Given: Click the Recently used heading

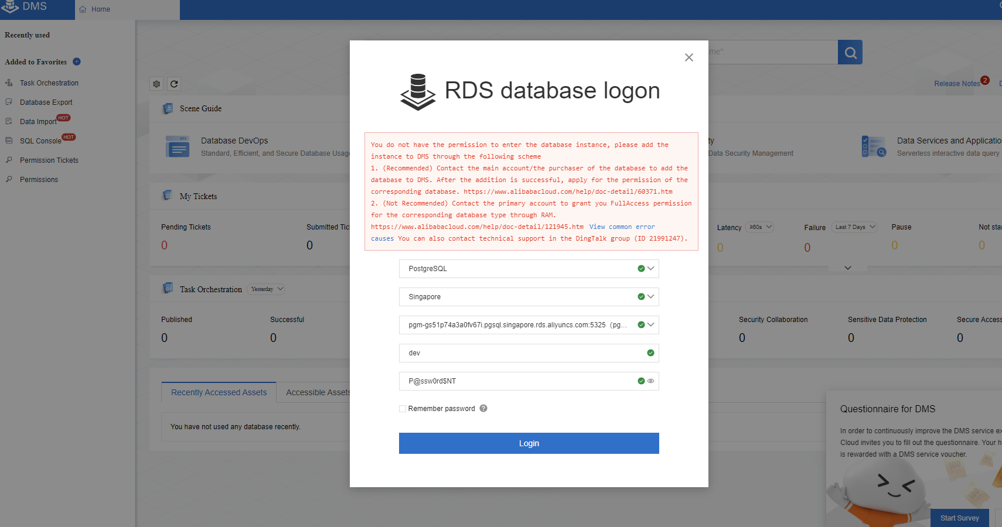Looking at the screenshot, I should tap(27, 35).
